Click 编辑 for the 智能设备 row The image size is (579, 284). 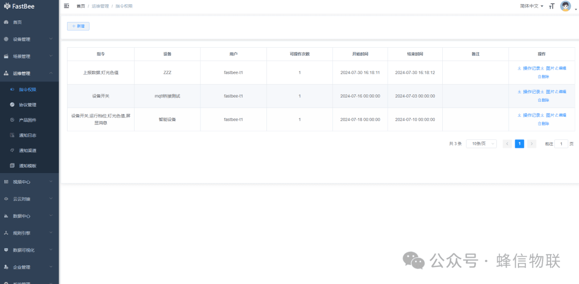click(561, 115)
